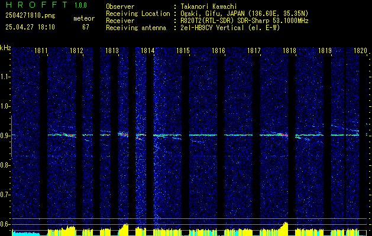Click location Ogaki, Gifu, JAPAN text
372x236 pixels.
(x=244, y=14)
